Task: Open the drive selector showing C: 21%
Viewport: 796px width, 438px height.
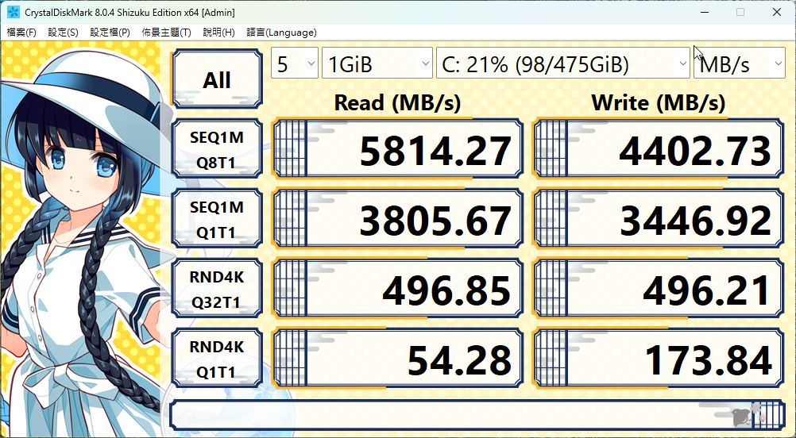Action: (562, 64)
